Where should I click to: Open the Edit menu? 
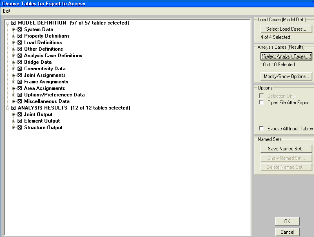pyautogui.click(x=7, y=11)
